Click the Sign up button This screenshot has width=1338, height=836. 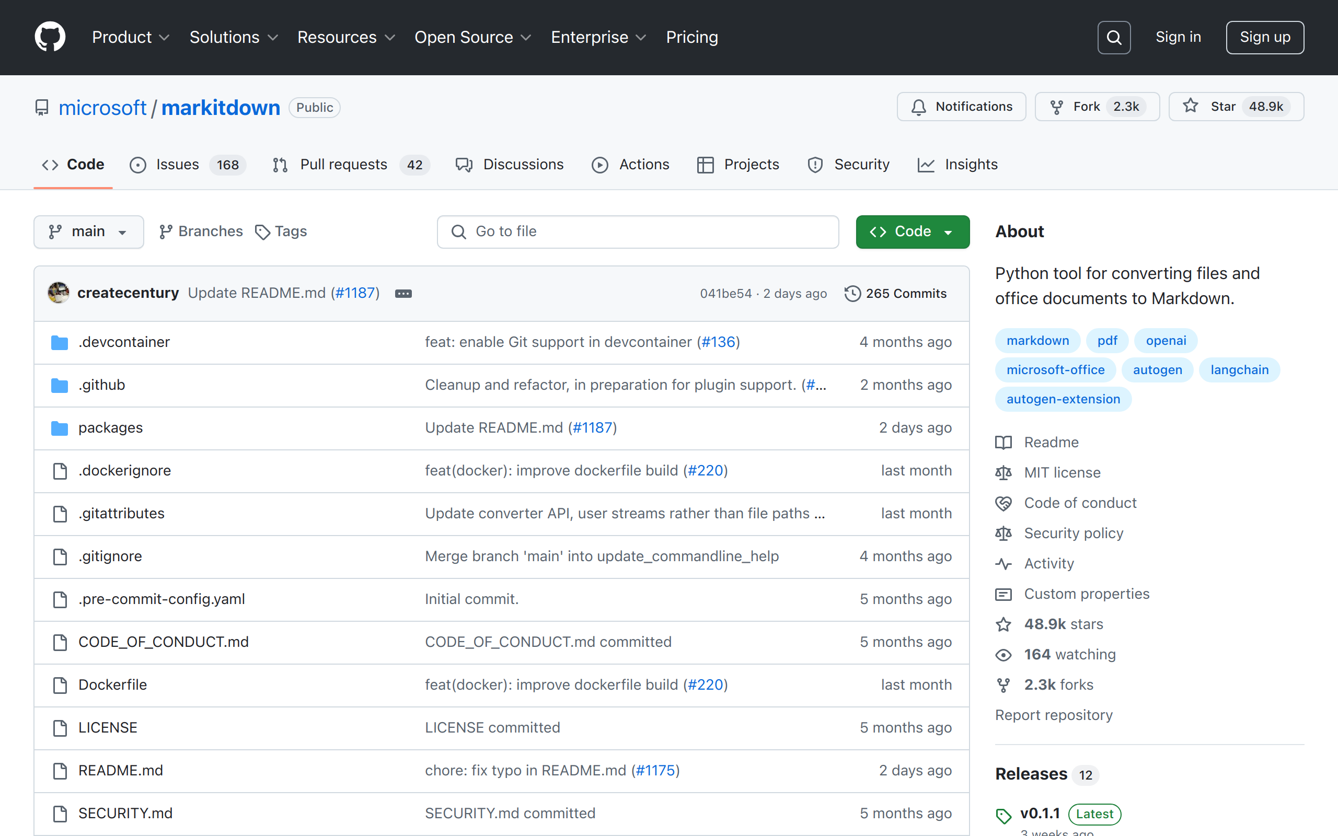click(x=1264, y=37)
